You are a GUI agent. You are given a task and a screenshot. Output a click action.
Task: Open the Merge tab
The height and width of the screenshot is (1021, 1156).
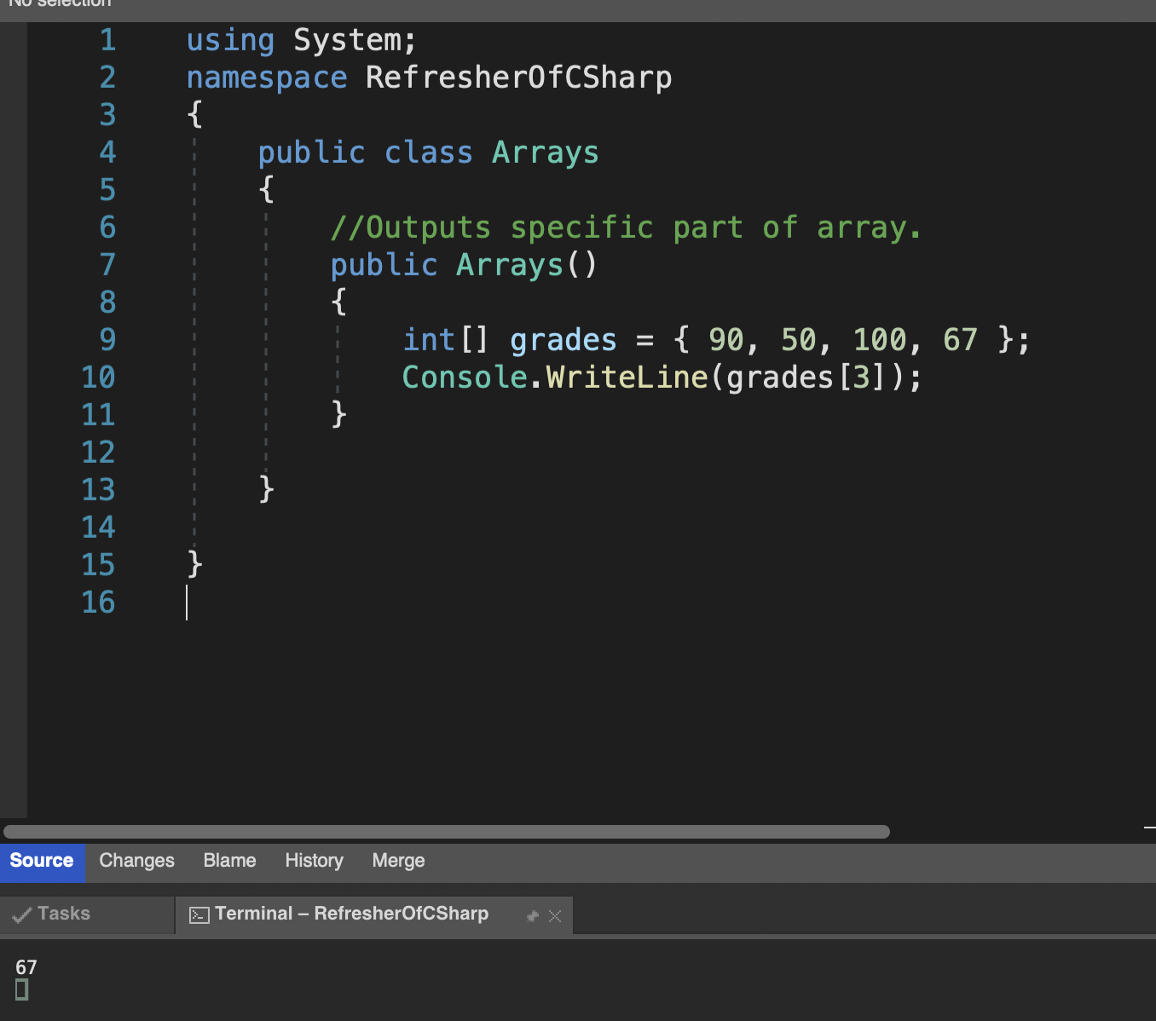(x=398, y=861)
